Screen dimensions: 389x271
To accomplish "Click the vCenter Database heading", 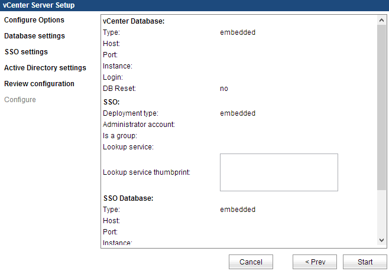I will [134, 21].
